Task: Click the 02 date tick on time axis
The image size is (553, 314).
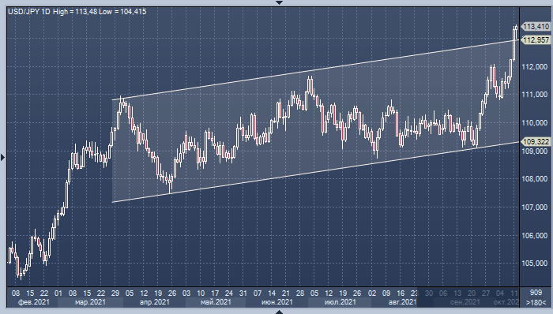Action: click(x=372, y=293)
